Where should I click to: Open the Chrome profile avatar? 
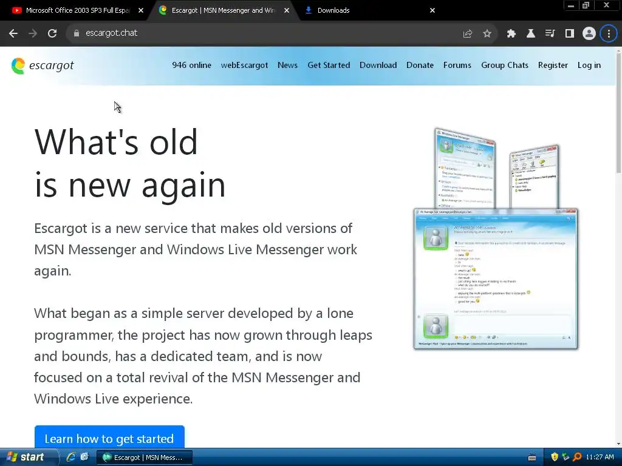click(x=589, y=34)
